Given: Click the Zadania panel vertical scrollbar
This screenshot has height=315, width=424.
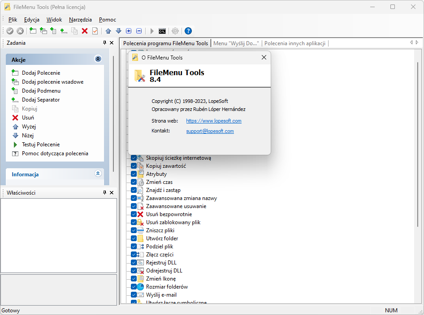Looking at the screenshot, I should (x=113, y=113).
